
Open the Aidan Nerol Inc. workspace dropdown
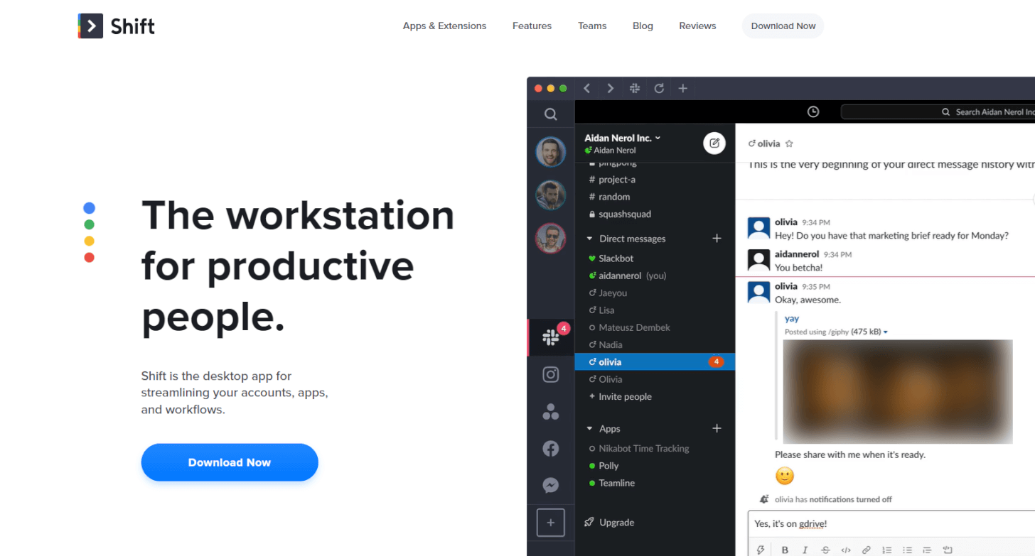pyautogui.click(x=623, y=138)
